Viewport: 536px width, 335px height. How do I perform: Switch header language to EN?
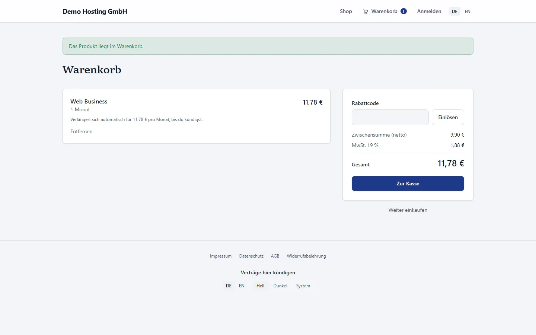point(468,12)
